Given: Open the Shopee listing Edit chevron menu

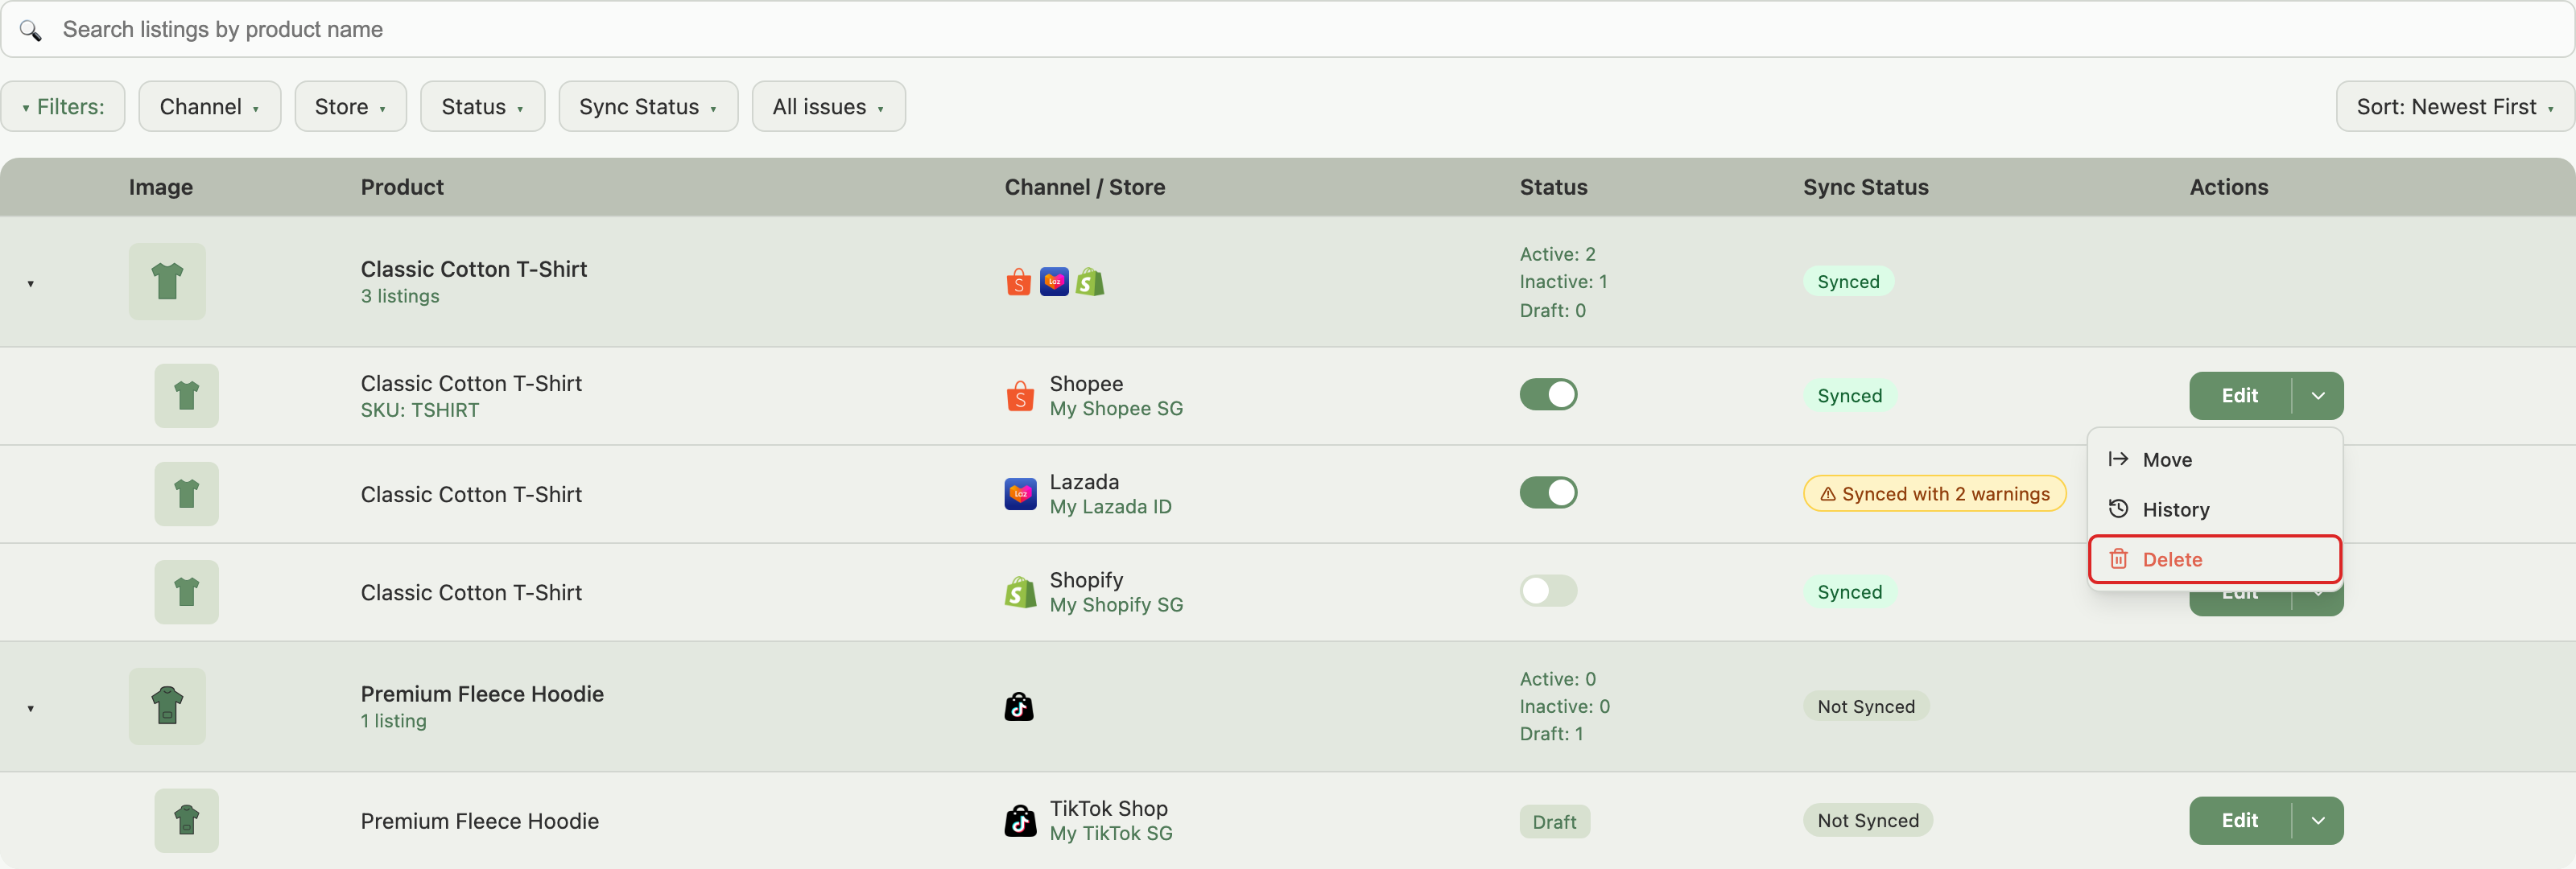Looking at the screenshot, I should (2318, 396).
